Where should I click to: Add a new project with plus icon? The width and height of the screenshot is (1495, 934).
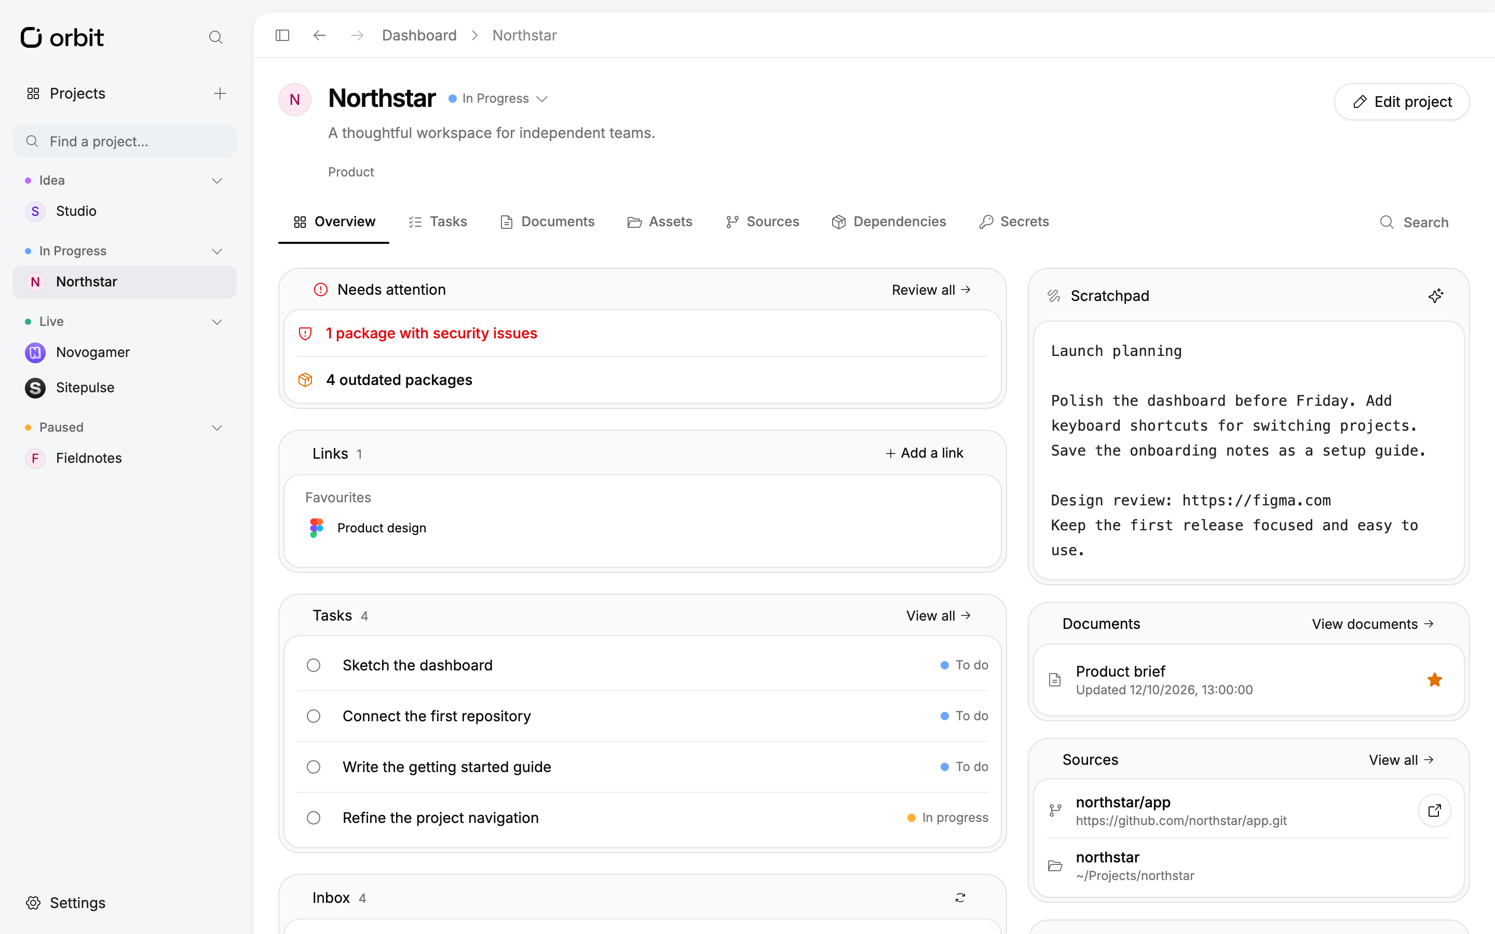pyautogui.click(x=220, y=93)
